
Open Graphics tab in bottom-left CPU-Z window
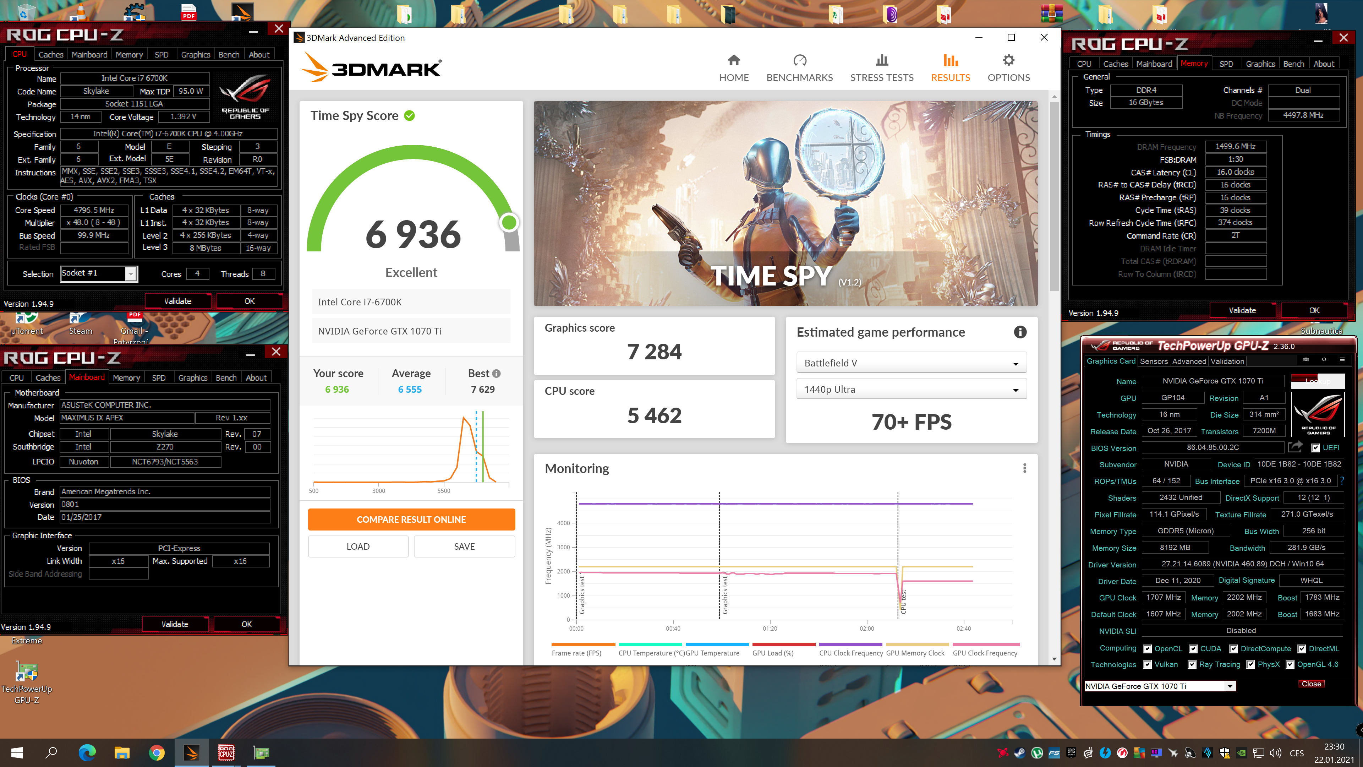(x=193, y=377)
